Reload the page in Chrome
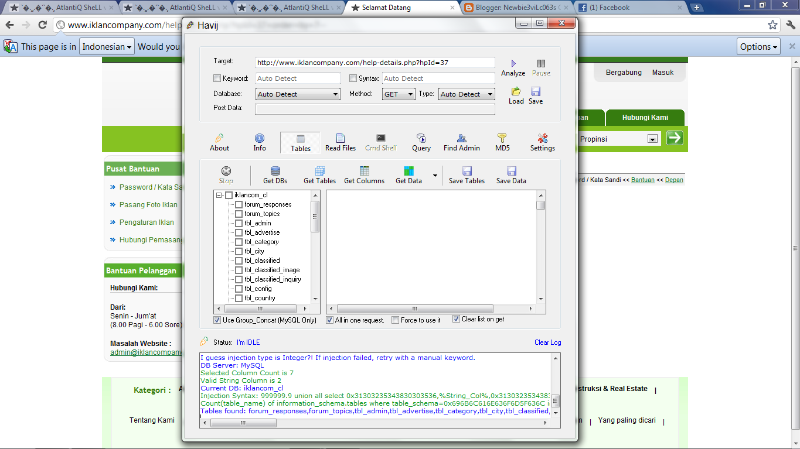 (42, 25)
